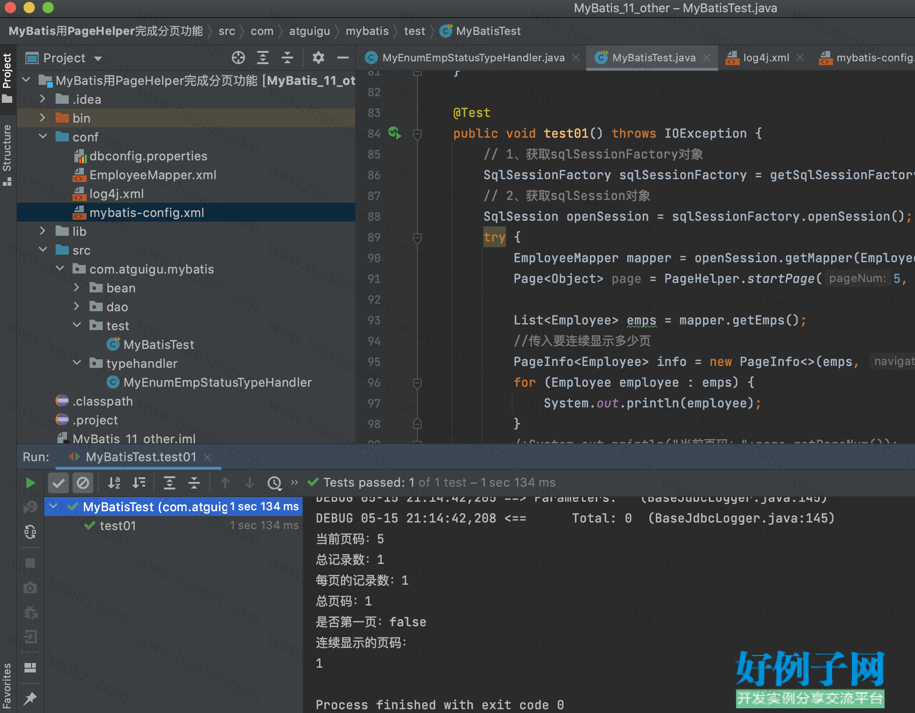Click the atguigu breadcrumb

tap(310, 31)
